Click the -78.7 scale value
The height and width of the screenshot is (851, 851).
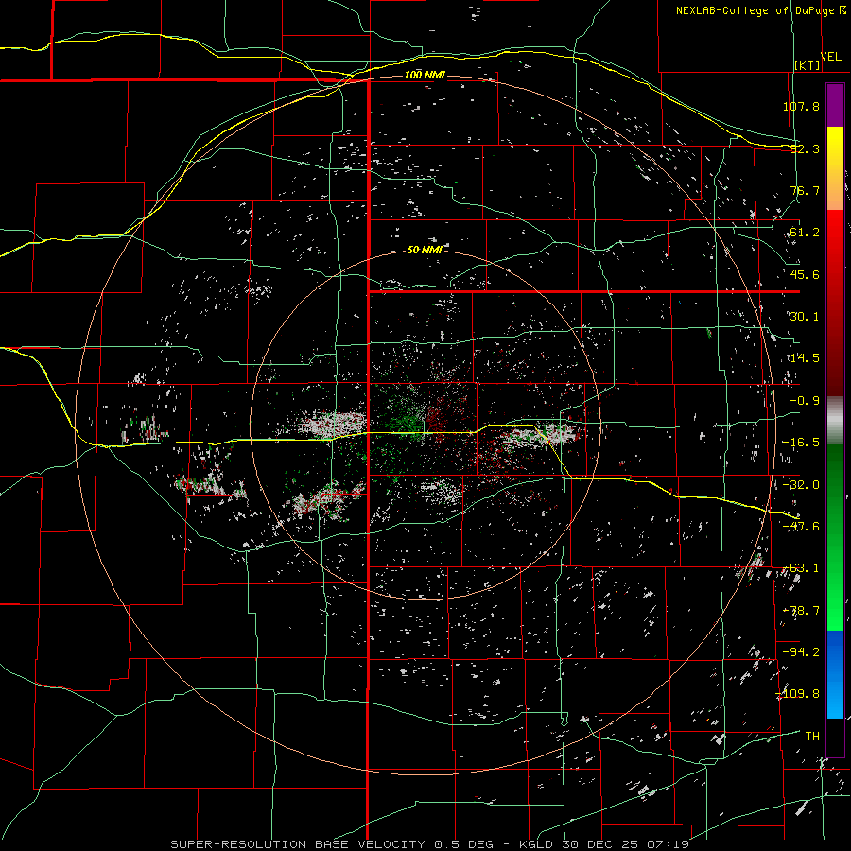pyautogui.click(x=801, y=611)
